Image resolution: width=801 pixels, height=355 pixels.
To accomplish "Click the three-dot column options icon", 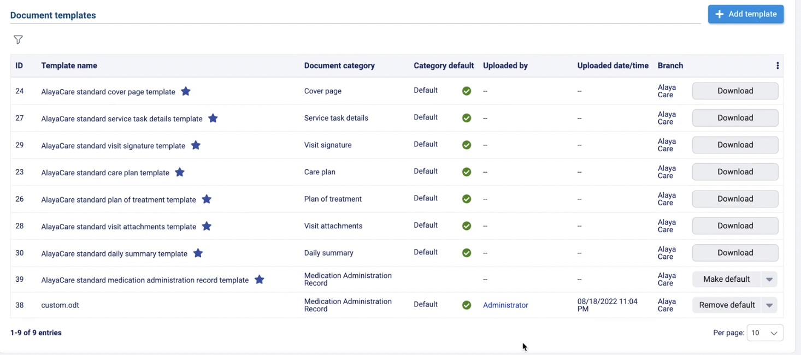I will tap(778, 66).
